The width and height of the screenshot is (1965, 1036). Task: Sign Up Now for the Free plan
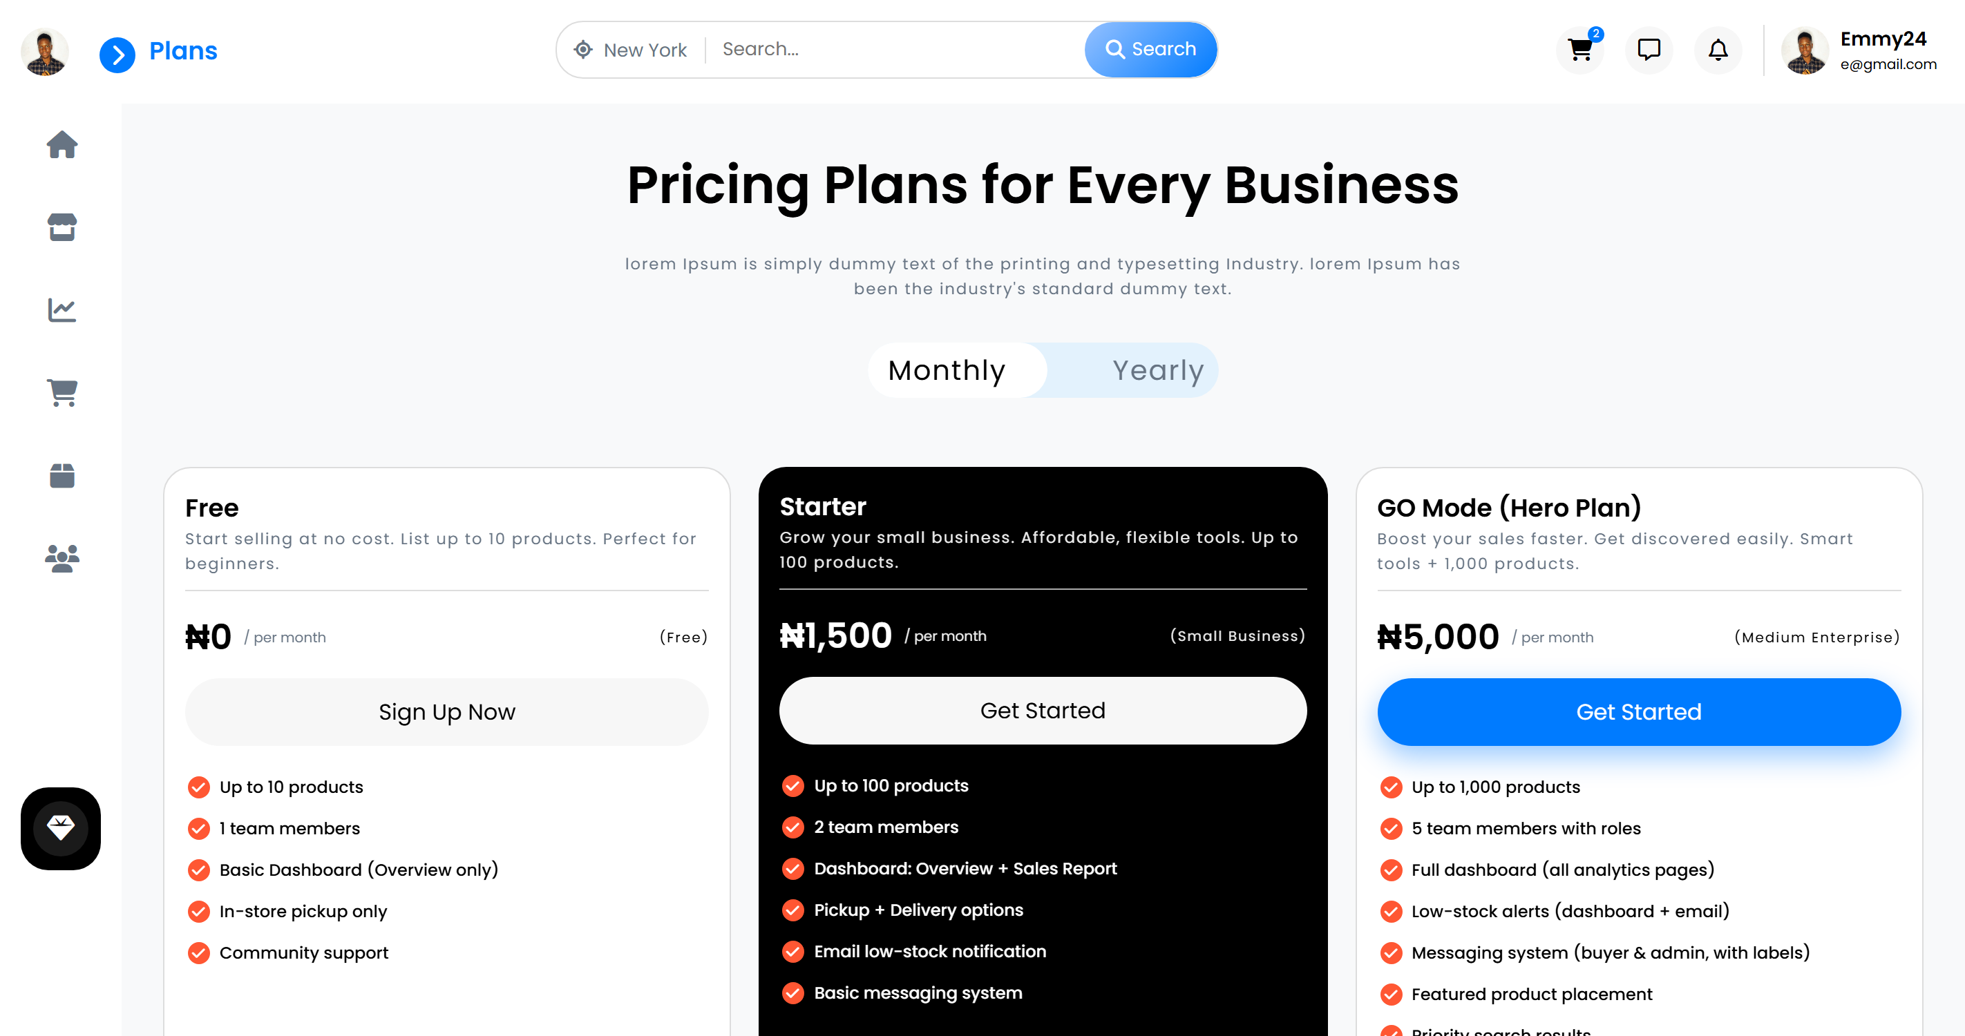(x=446, y=711)
